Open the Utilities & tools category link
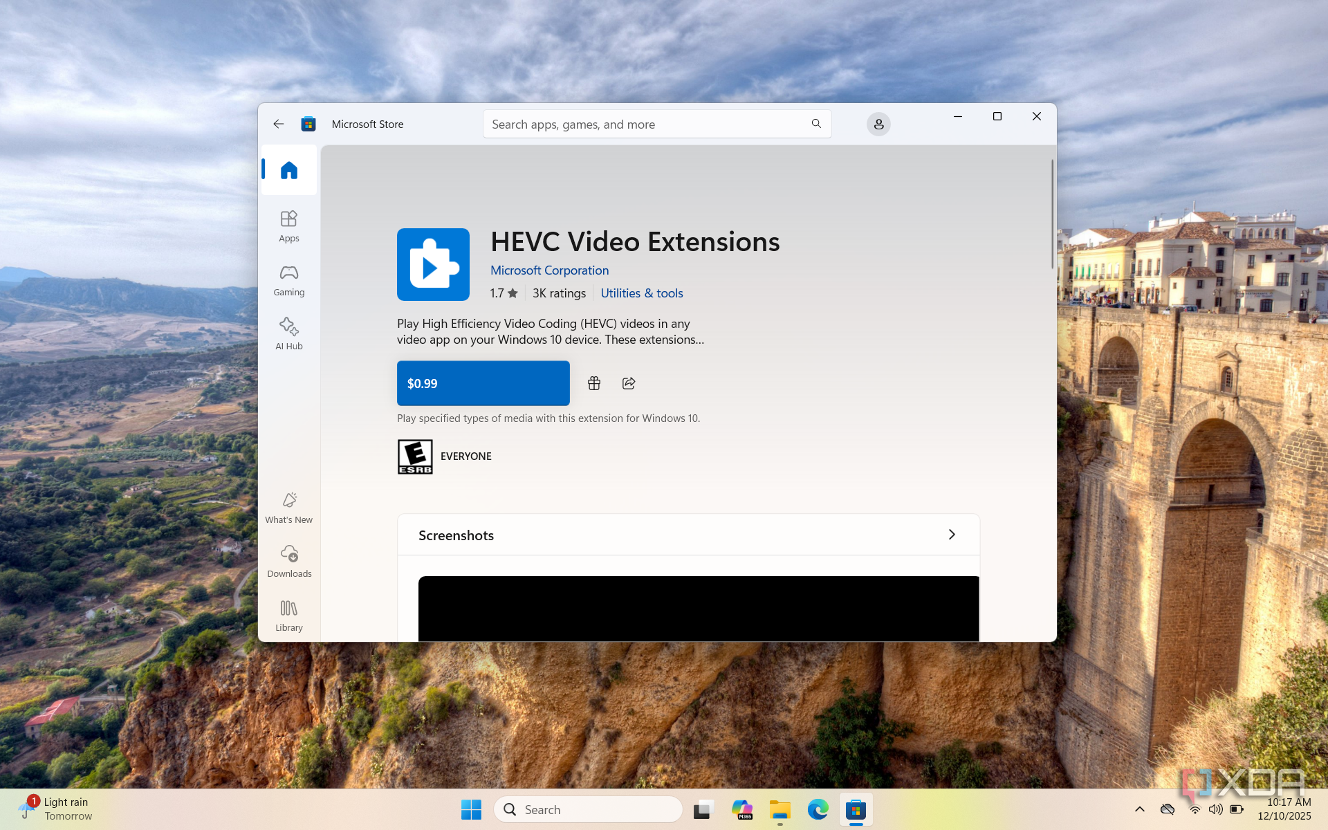The width and height of the screenshot is (1328, 830). coord(642,293)
